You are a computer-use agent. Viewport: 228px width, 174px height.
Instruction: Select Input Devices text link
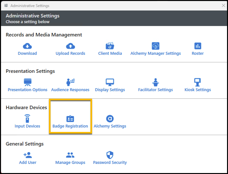(x=27, y=126)
